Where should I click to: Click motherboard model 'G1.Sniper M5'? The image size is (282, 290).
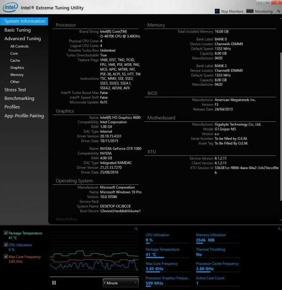(225, 129)
